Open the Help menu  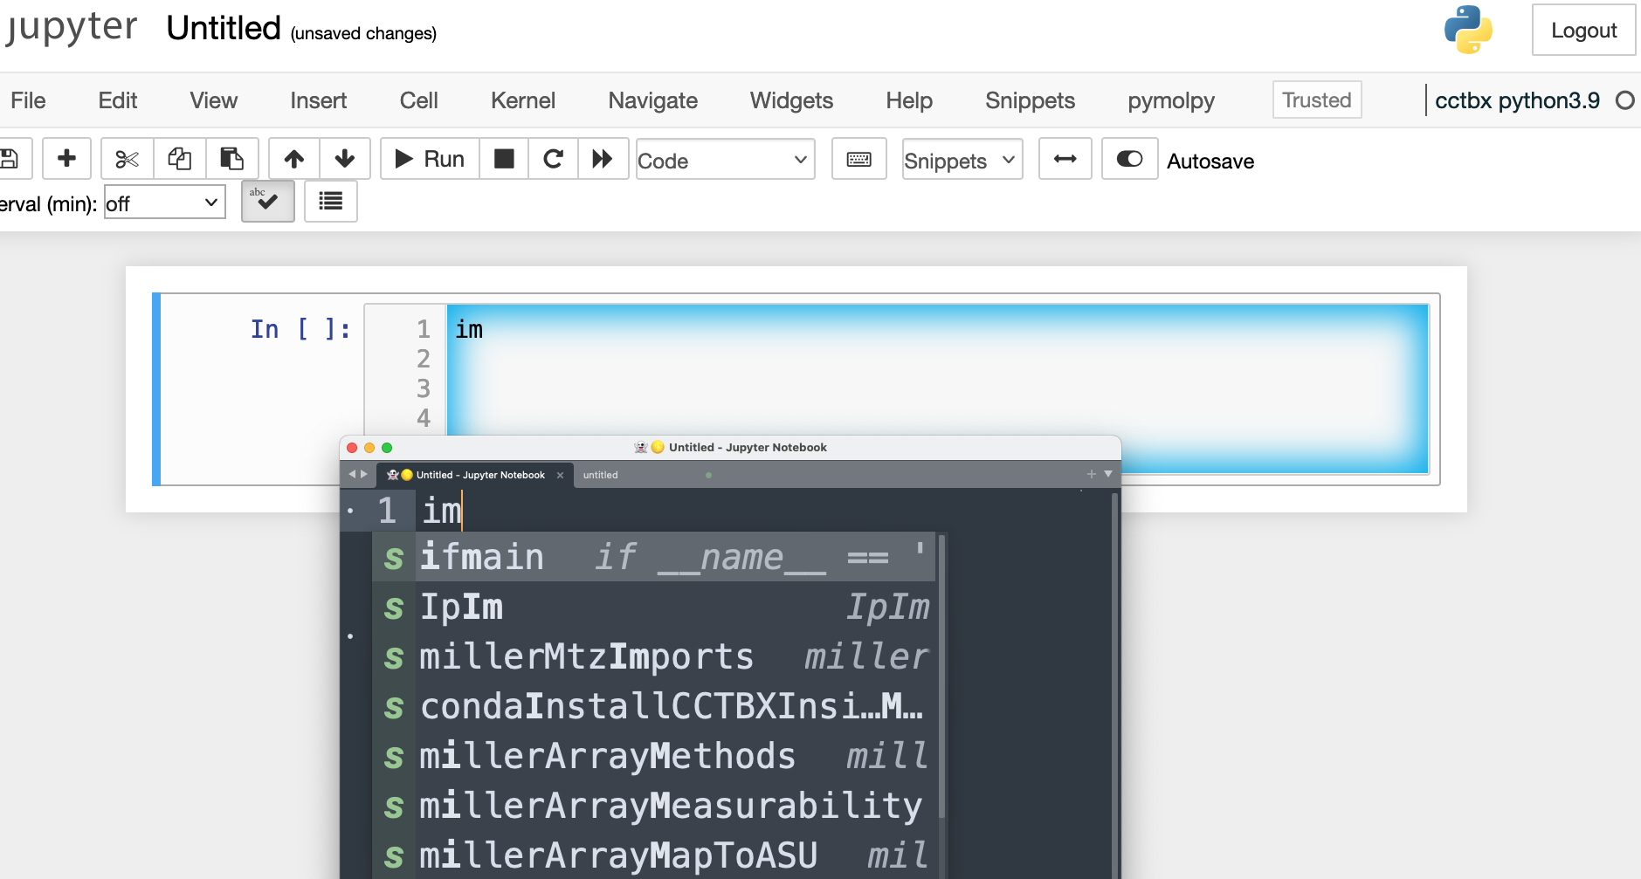(x=909, y=100)
